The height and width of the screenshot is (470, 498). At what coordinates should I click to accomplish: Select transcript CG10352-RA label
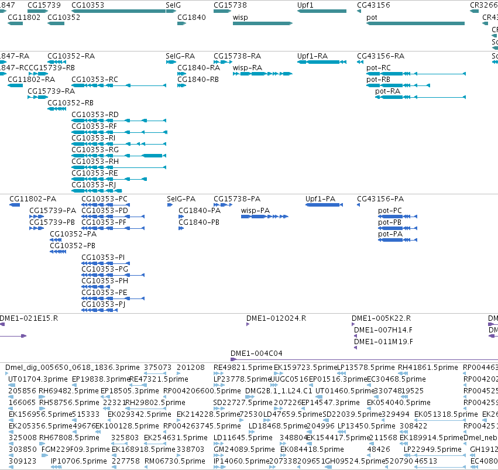coord(71,56)
